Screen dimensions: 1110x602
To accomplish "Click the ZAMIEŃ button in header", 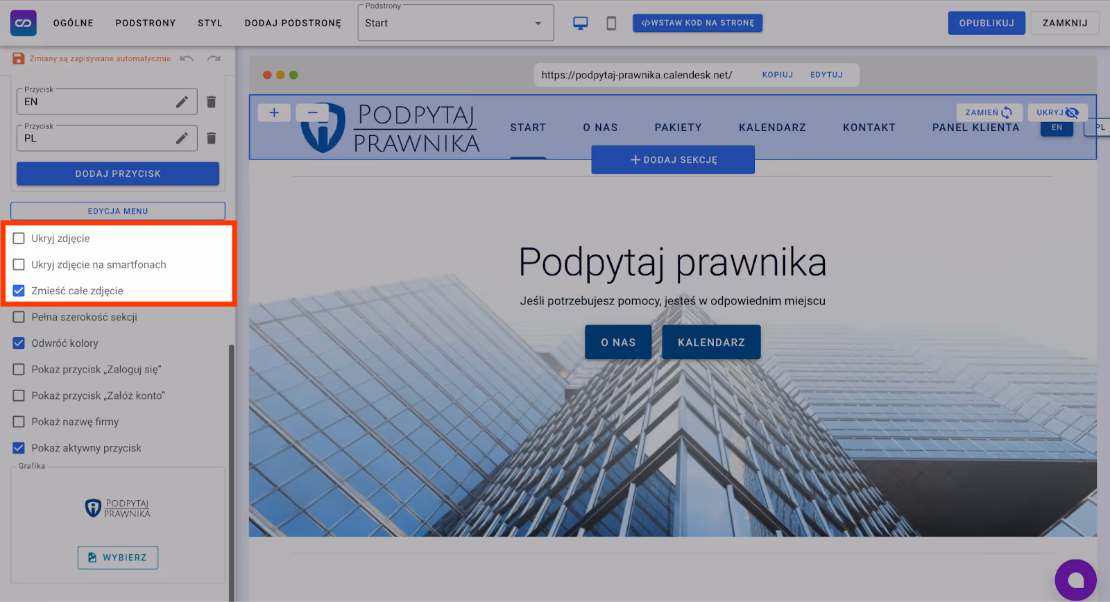I will tap(989, 112).
